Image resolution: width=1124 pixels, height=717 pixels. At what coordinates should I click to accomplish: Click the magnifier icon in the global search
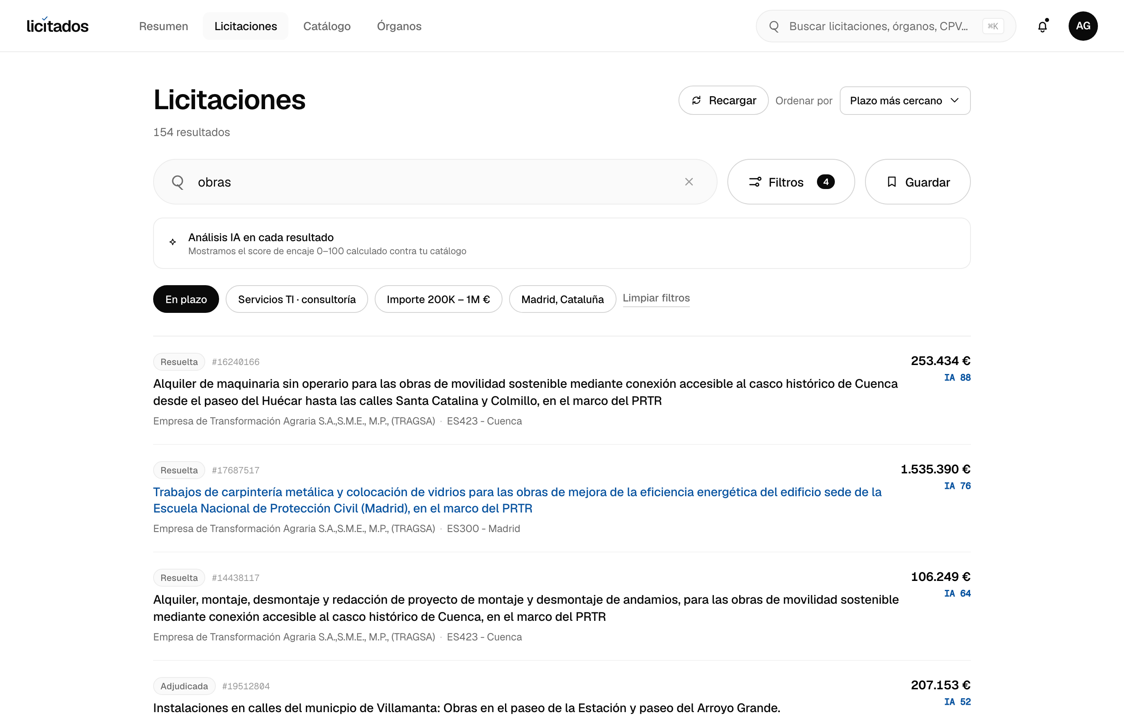(x=774, y=26)
